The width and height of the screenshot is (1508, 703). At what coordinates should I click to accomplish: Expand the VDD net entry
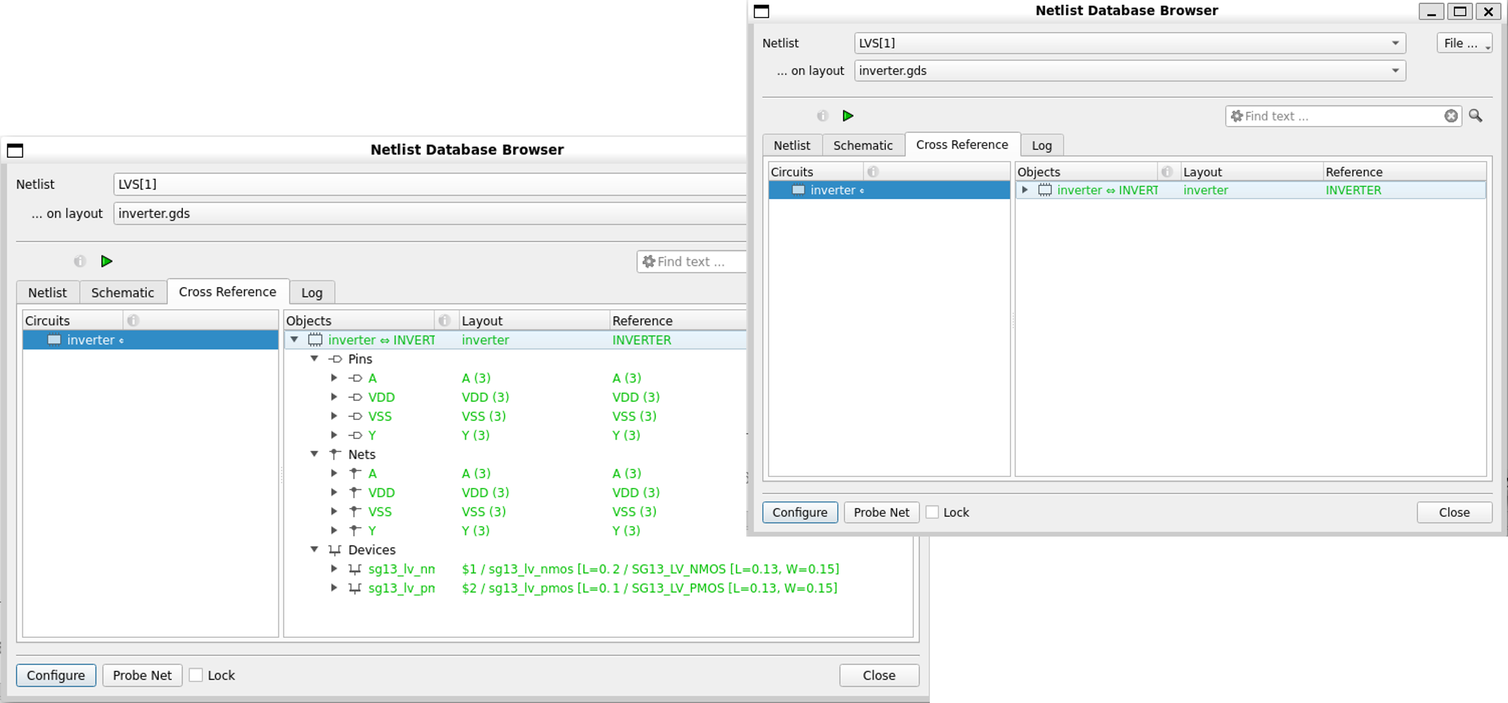[334, 493]
